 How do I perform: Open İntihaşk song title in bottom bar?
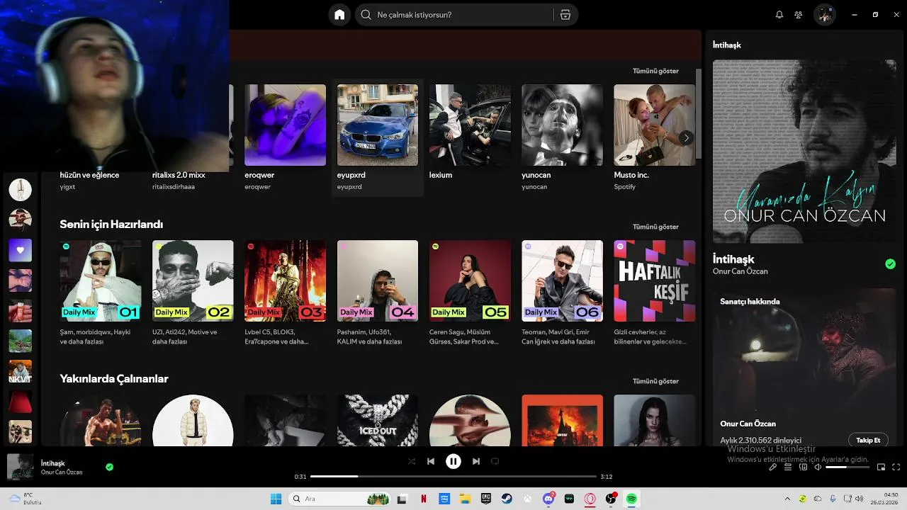[53, 463]
